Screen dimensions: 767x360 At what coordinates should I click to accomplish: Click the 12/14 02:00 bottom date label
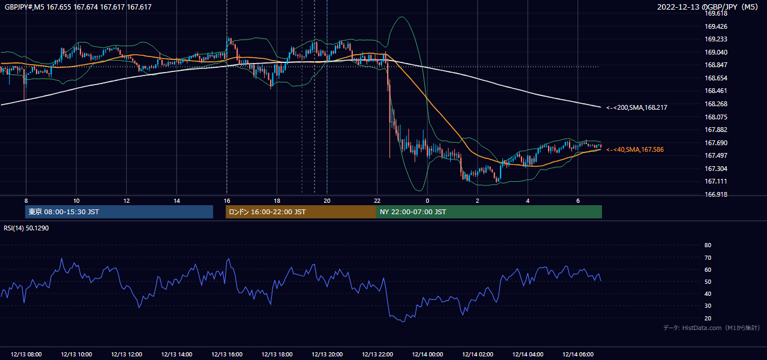(478, 355)
